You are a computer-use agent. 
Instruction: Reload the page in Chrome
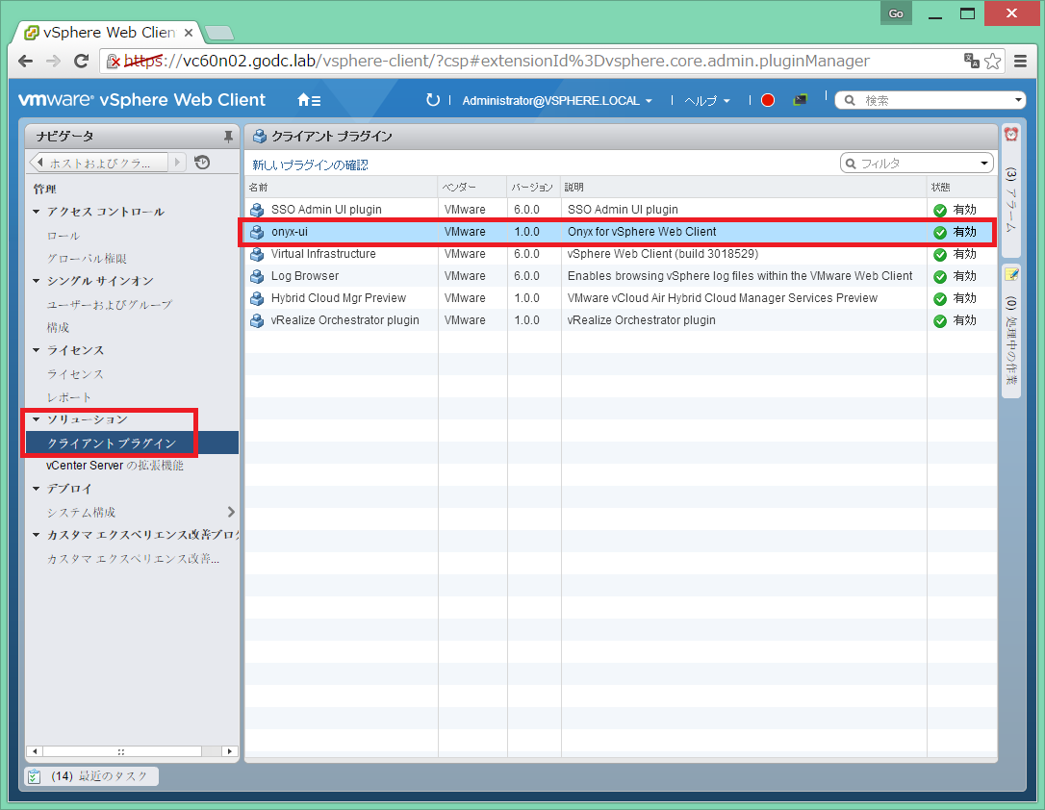pyautogui.click(x=81, y=62)
